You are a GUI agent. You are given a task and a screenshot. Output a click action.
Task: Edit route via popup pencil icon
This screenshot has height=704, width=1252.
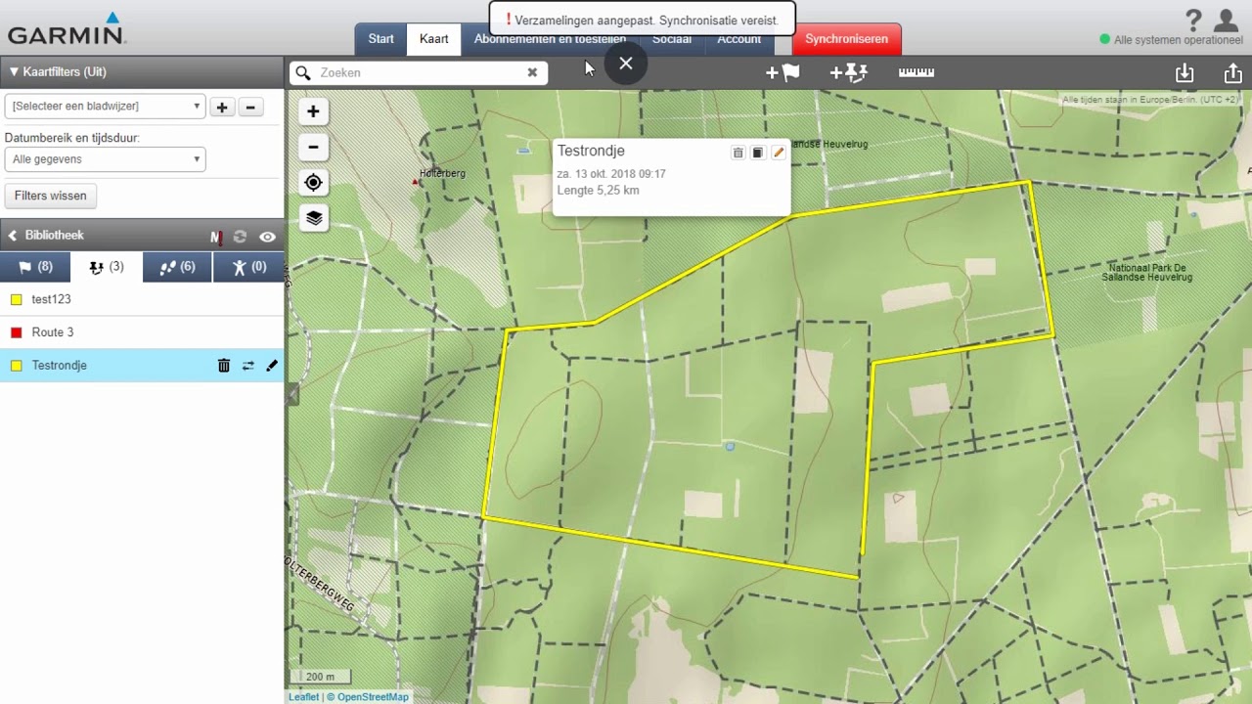click(779, 153)
